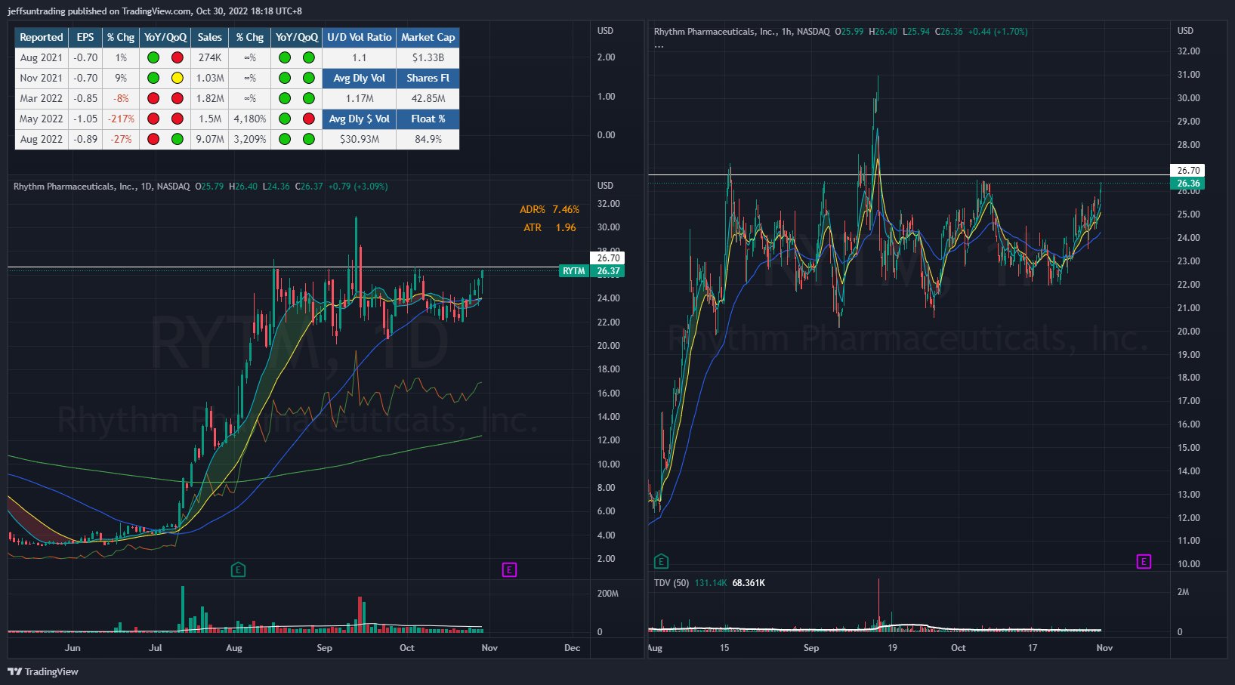
Task: Click the white 26.70 level label on daily chart
Action: 608,258
